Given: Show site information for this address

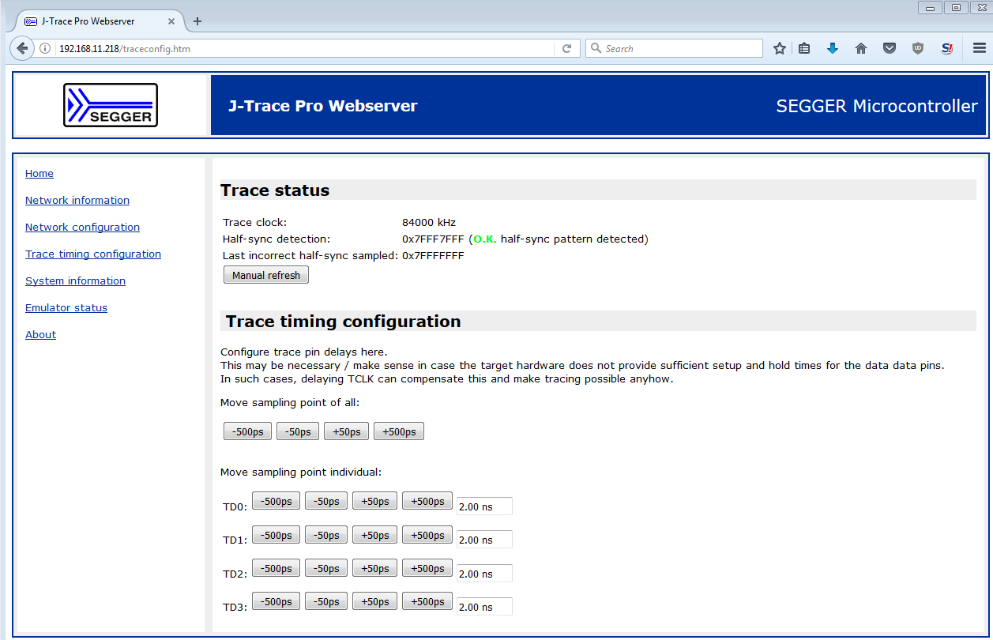Looking at the screenshot, I should coord(45,48).
